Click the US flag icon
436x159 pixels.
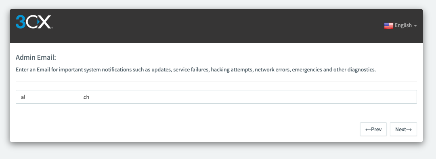click(x=388, y=25)
